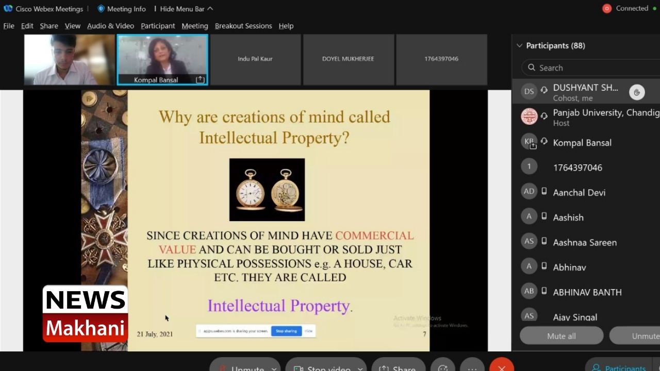The width and height of the screenshot is (660, 371).
Task: Click the Cisco Webex Meetings logo
Action: coord(8,9)
